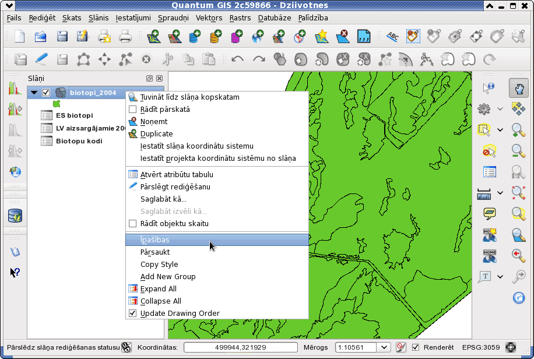This screenshot has width=534, height=359.
Task: Open the Vektors menu
Action: pyautogui.click(x=209, y=17)
